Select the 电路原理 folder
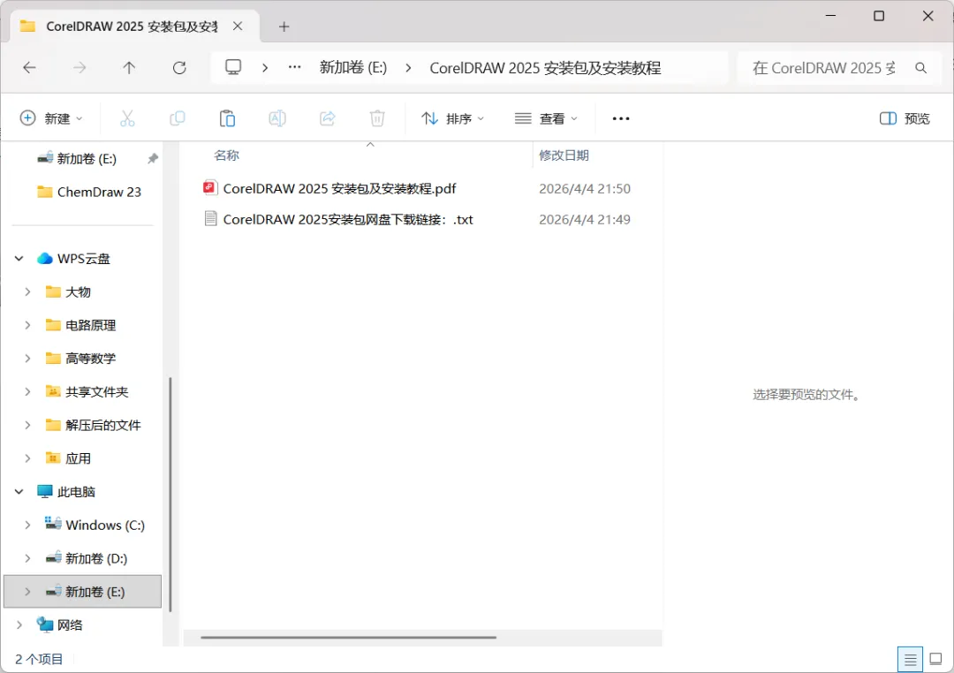 pos(91,325)
